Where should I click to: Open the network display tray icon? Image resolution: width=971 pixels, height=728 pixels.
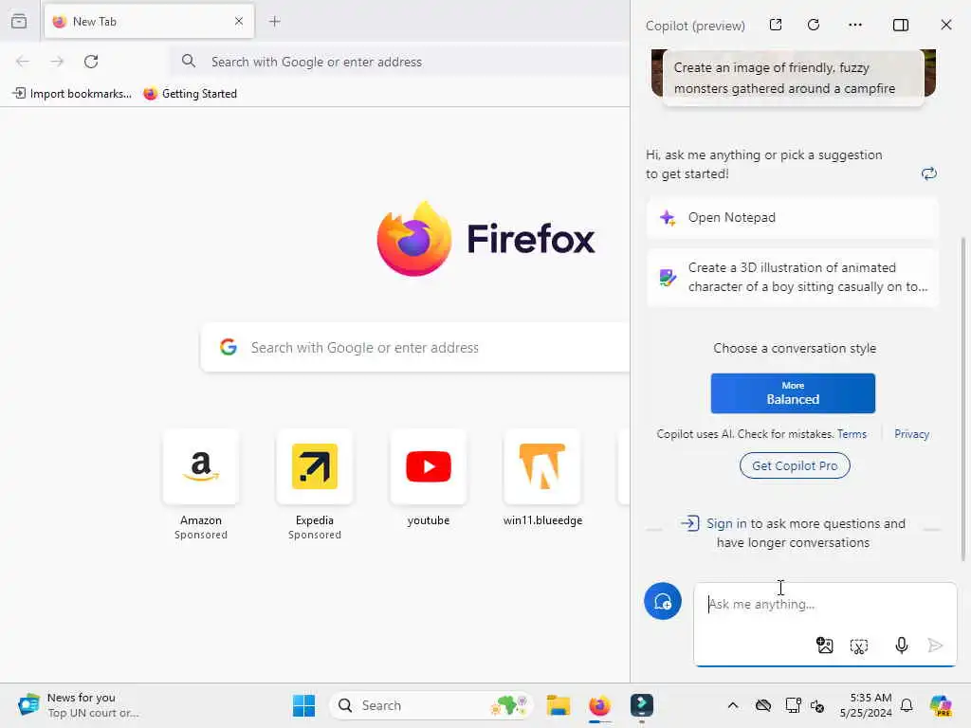(793, 705)
